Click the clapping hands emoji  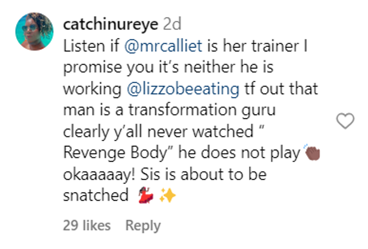tap(312, 152)
